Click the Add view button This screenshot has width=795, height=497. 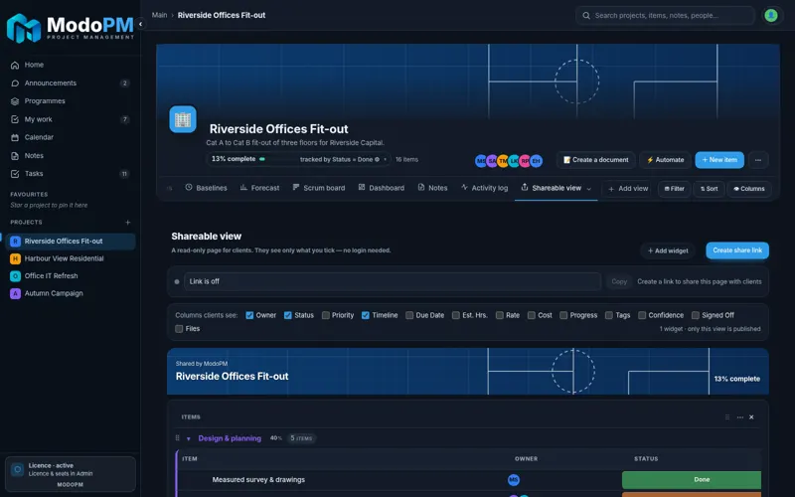[x=628, y=189]
